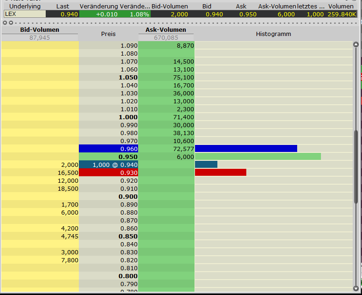Click bid volume 16,500 at 0.930
The width and height of the screenshot is (362, 295).
68,173
